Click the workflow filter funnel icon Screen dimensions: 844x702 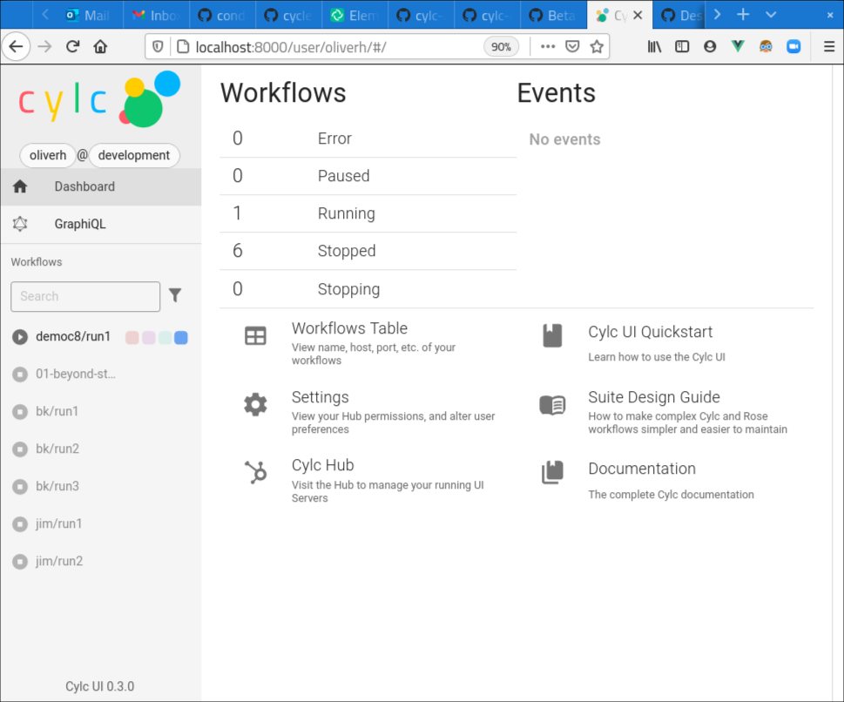click(175, 296)
